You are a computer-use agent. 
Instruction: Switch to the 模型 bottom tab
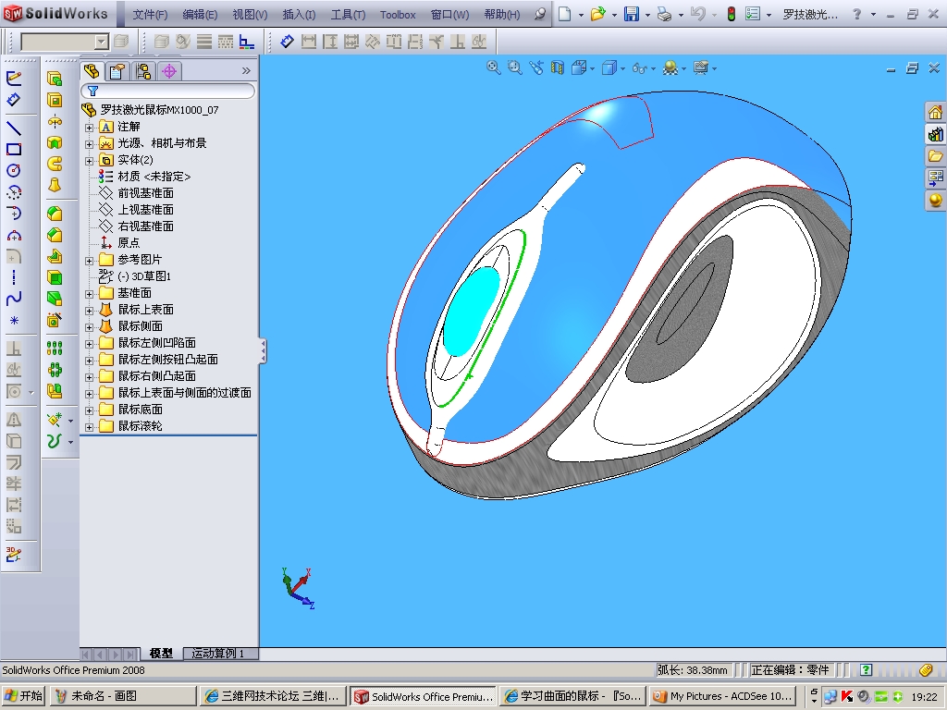[161, 654]
